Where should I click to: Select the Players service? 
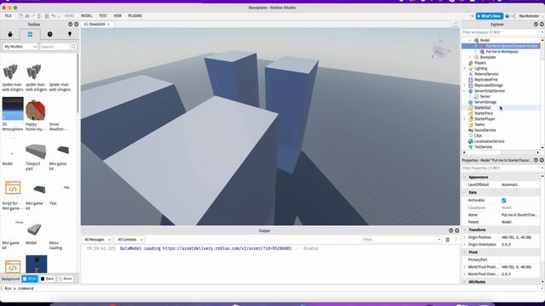(x=480, y=63)
